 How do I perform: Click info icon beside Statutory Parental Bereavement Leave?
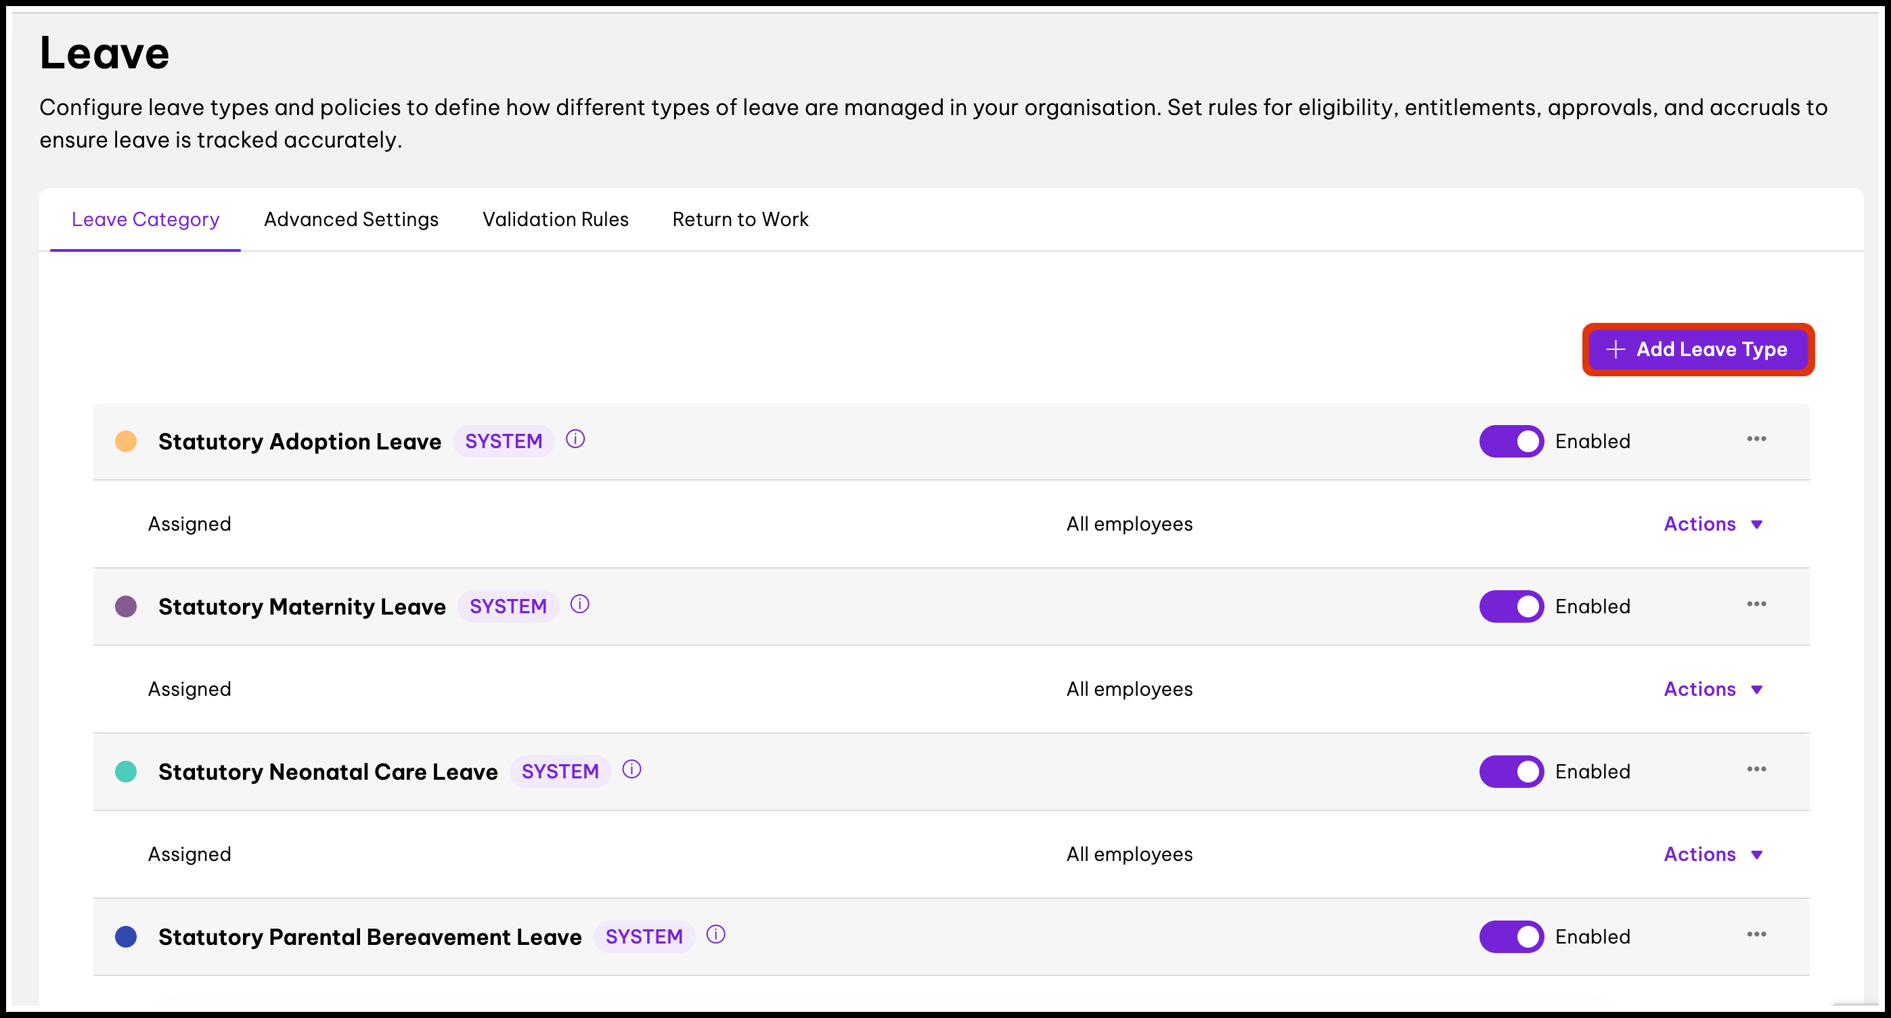(716, 934)
